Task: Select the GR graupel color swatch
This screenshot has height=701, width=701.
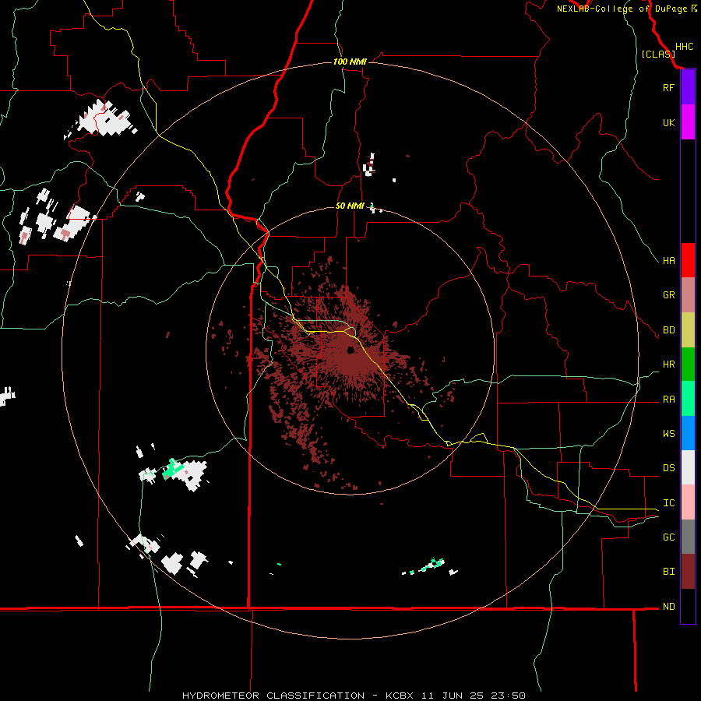Action: click(x=688, y=295)
